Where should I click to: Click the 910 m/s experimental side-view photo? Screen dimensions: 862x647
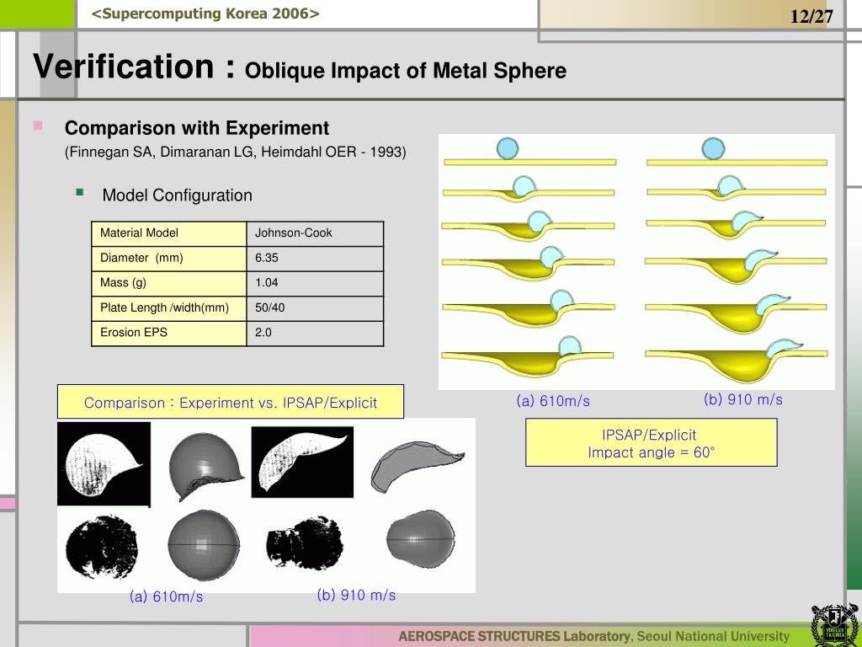(x=302, y=463)
